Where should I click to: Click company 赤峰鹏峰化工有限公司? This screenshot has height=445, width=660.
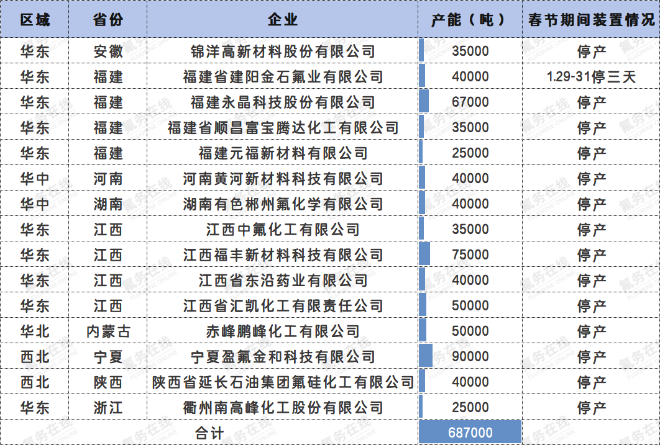(282, 331)
